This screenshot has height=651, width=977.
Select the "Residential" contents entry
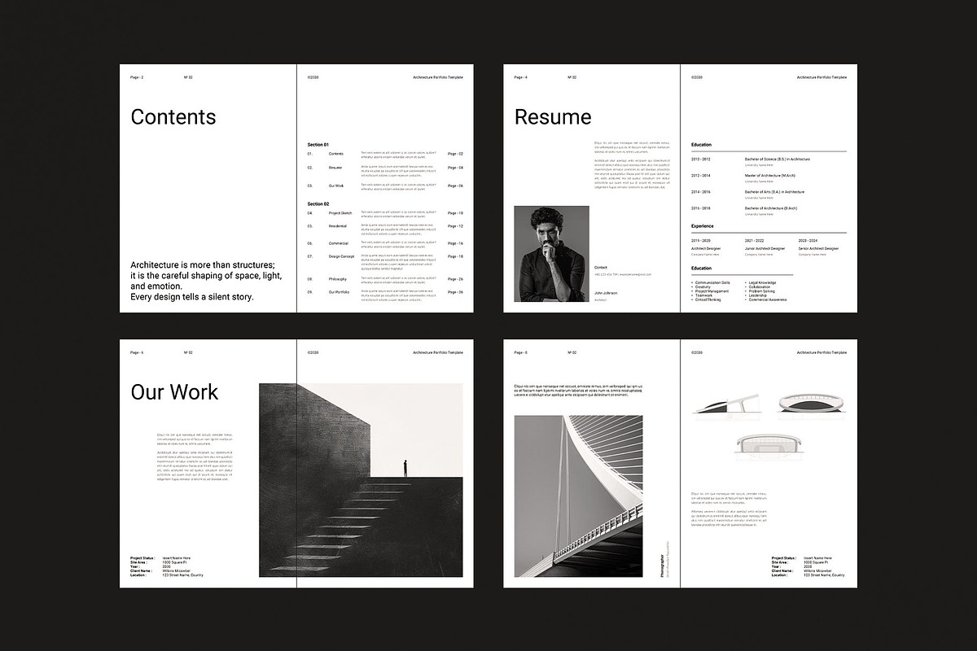pyautogui.click(x=338, y=226)
